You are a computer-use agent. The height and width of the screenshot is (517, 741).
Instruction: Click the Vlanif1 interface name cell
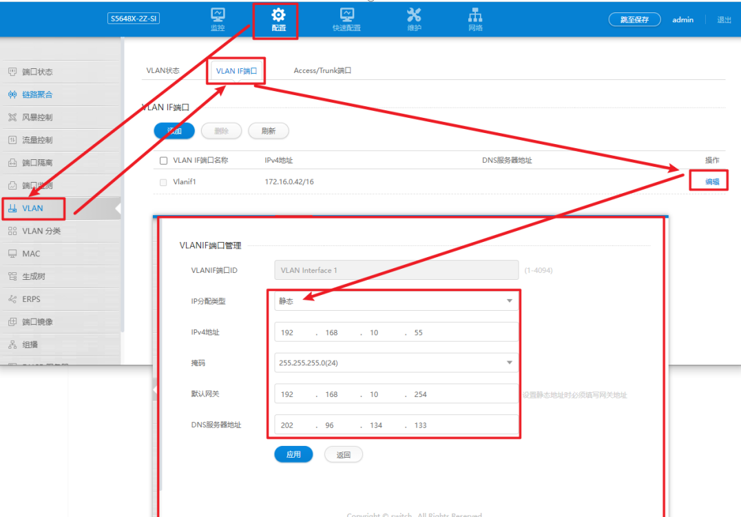(185, 181)
